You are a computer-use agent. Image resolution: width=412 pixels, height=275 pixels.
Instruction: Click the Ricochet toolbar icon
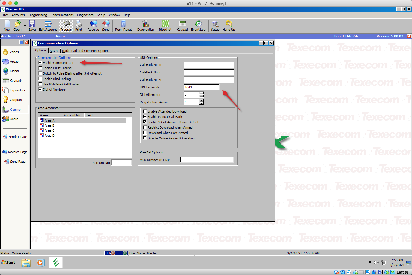pyautogui.click(x=165, y=26)
